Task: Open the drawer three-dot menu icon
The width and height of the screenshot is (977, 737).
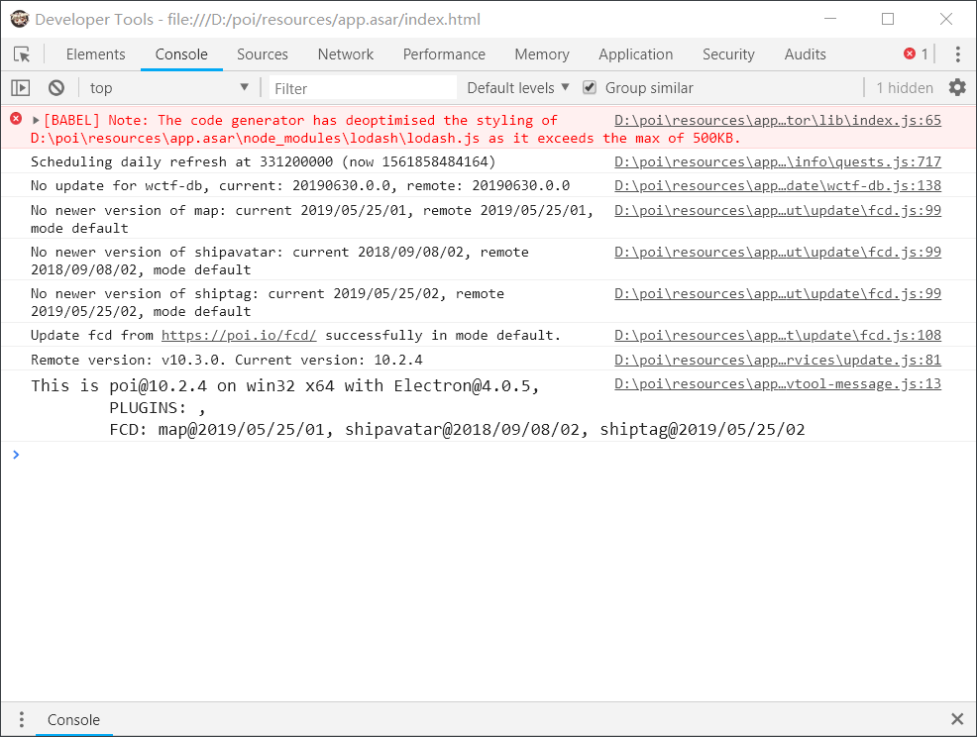Action: click(x=21, y=719)
